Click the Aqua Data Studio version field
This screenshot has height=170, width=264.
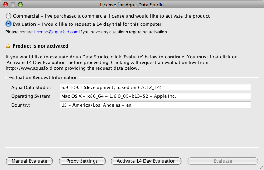pos(155,87)
